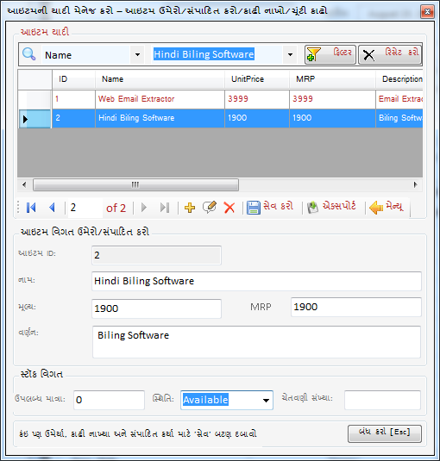This screenshot has height=461, width=440.
Task: Open the Available status dropdown
Action: click(x=266, y=400)
